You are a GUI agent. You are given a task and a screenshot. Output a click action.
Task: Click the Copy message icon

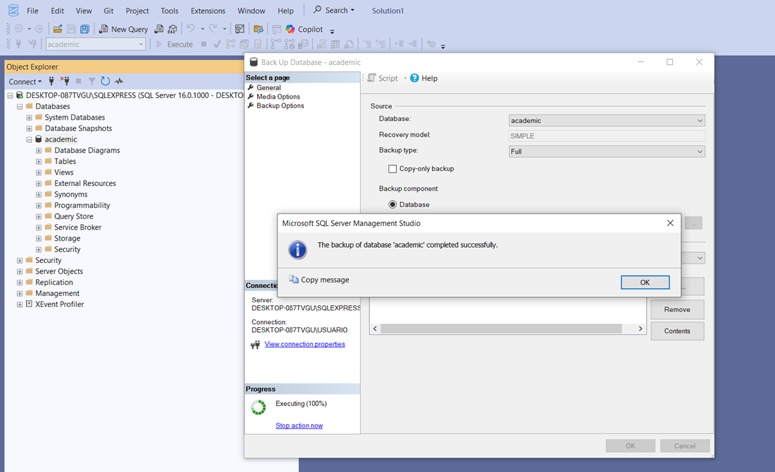pos(294,279)
